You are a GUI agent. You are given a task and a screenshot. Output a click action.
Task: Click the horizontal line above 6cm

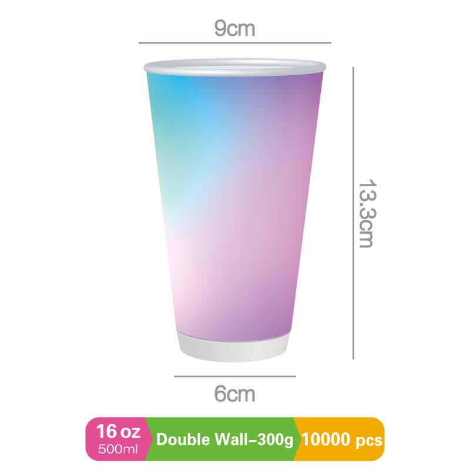pyautogui.click(x=234, y=376)
